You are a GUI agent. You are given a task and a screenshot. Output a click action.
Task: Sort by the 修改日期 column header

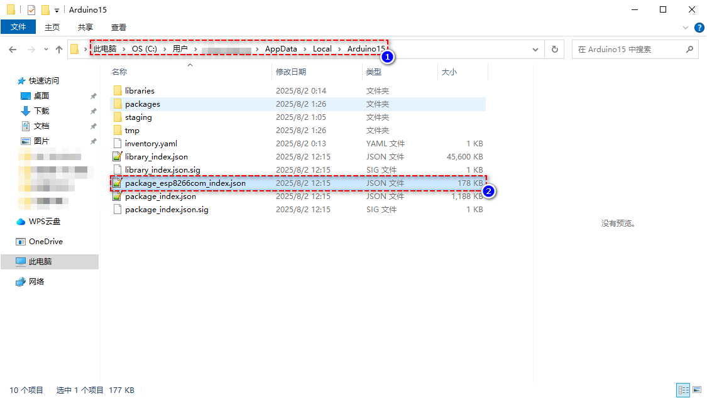[291, 72]
